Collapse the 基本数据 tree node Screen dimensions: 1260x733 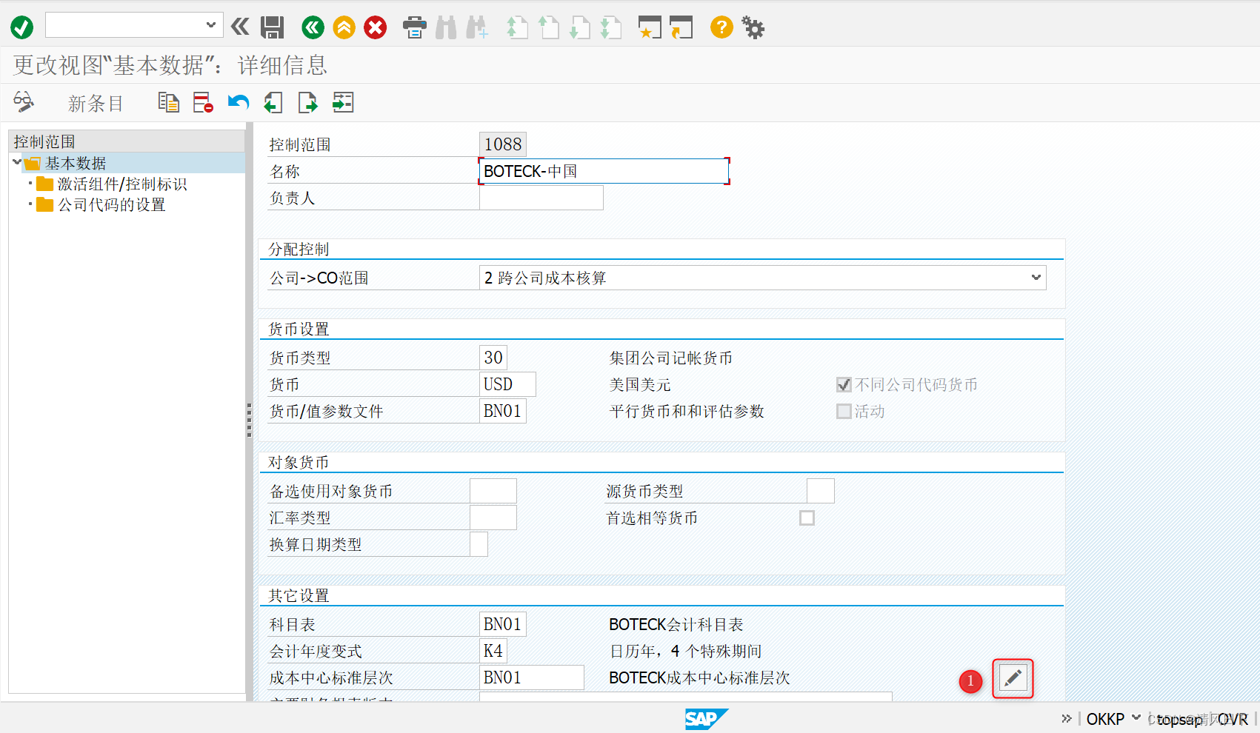coord(16,162)
